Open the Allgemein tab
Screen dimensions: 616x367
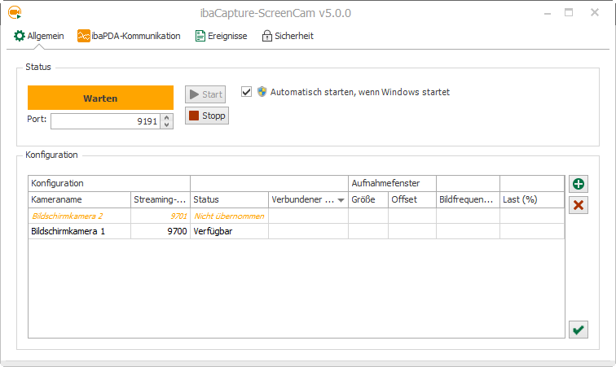click(x=39, y=36)
